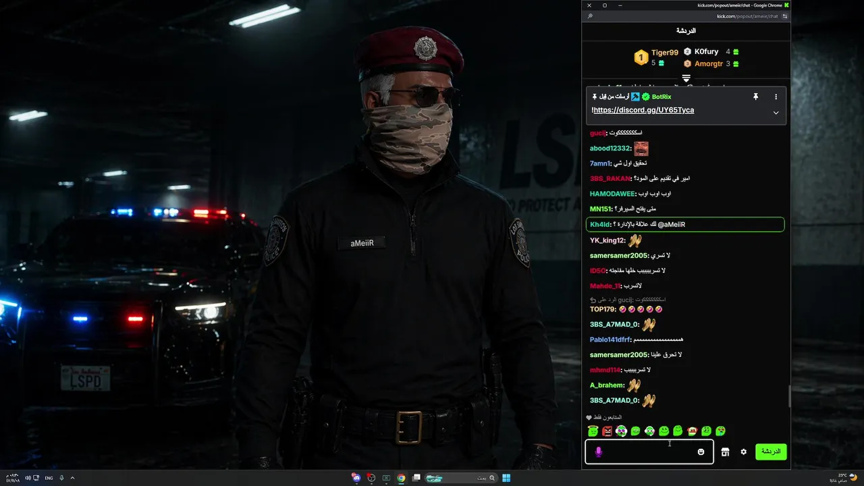Click username abood12332 in chat

(610, 148)
